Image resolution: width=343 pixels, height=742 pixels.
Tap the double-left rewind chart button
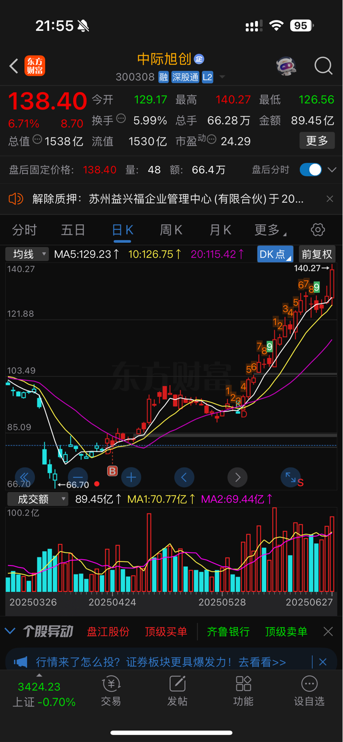[x=25, y=477]
